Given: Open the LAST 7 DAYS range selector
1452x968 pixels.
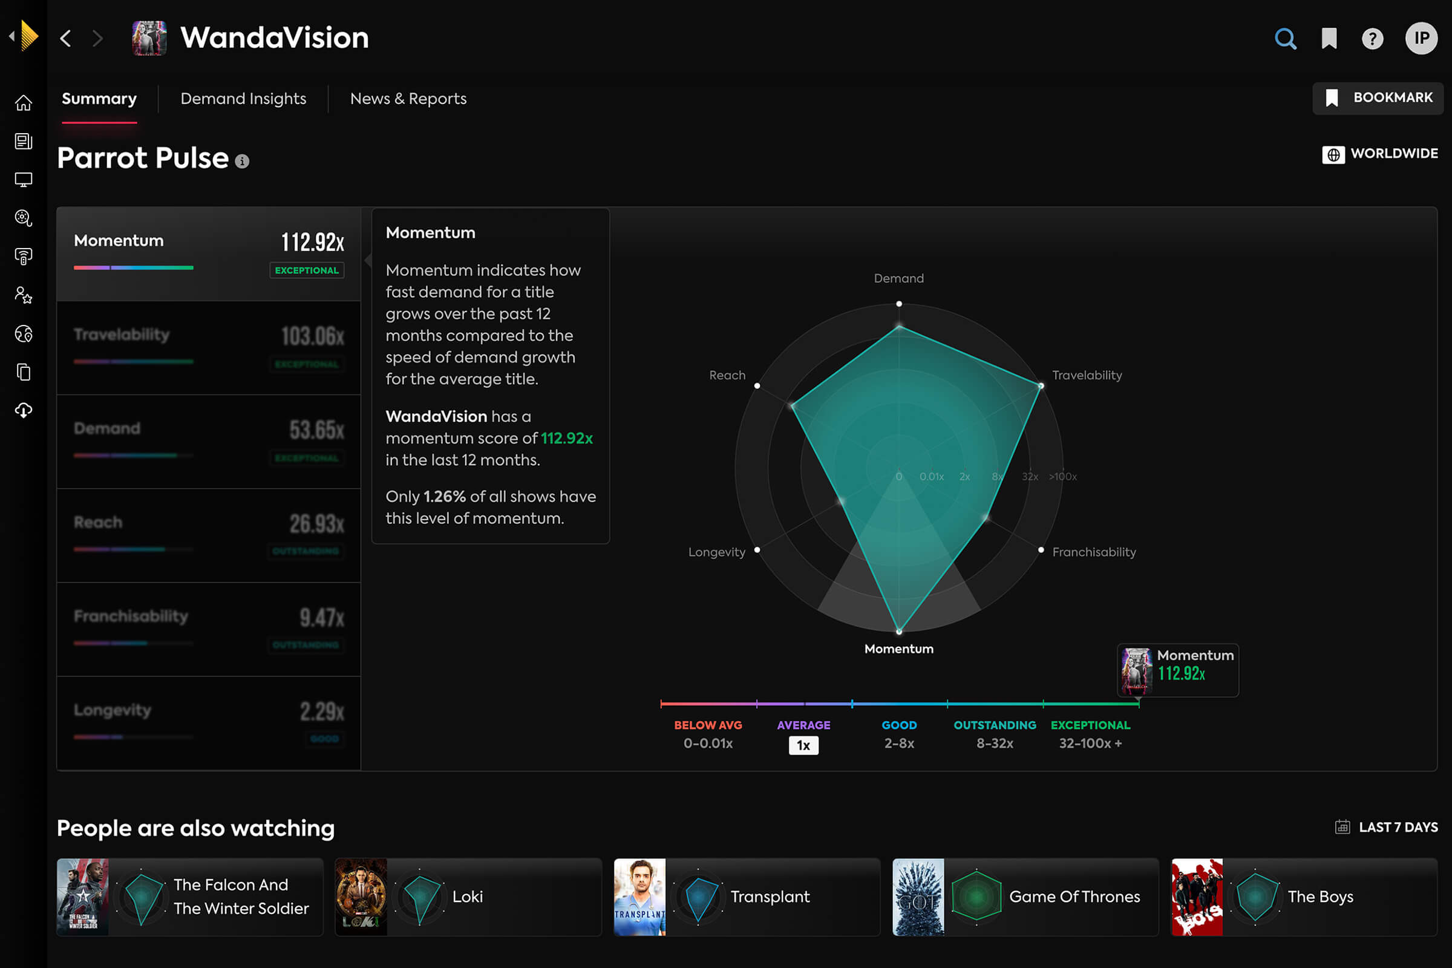Looking at the screenshot, I should [x=1387, y=827].
